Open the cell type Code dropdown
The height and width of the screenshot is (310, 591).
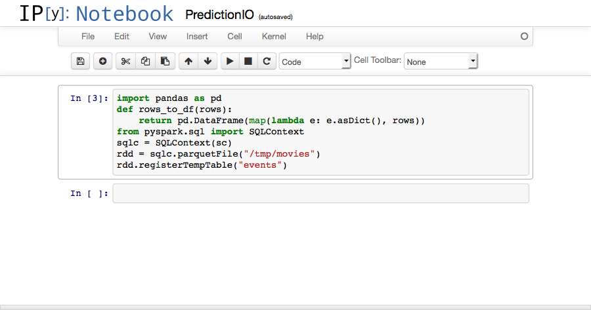pos(315,62)
